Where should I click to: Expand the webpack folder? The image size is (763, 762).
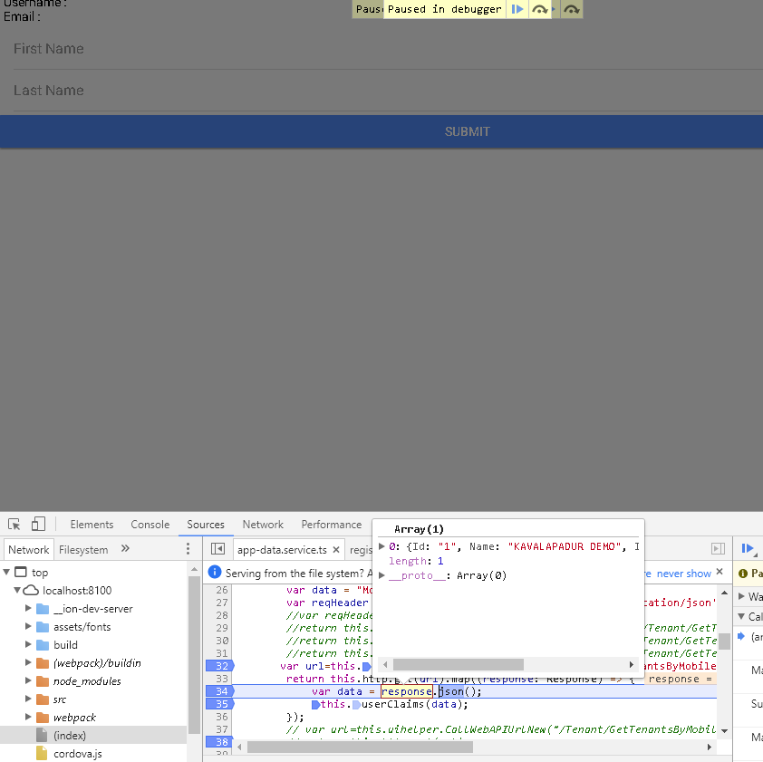point(28,718)
